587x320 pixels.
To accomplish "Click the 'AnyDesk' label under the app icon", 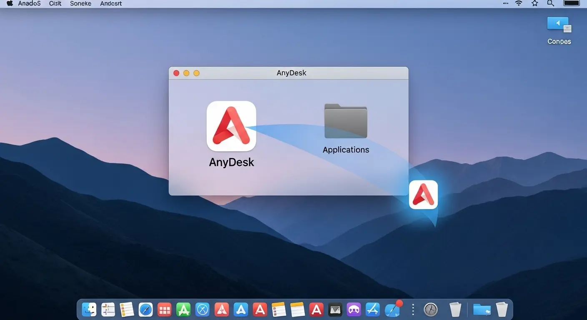I will (231, 162).
